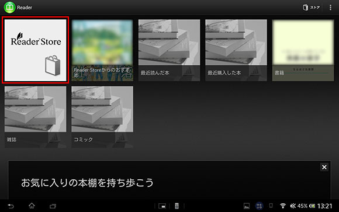
Task: Tap the 45% battery indicator
Action: [306, 206]
